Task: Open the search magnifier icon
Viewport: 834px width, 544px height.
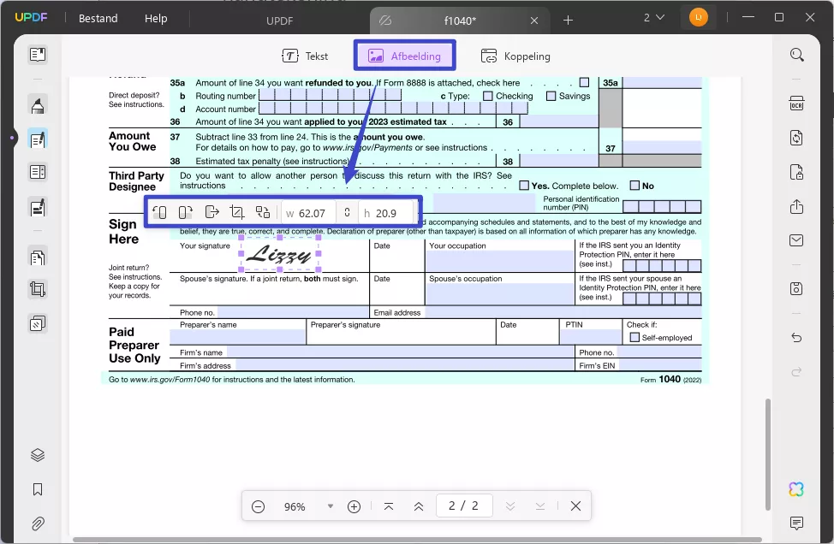Action: tap(796, 56)
